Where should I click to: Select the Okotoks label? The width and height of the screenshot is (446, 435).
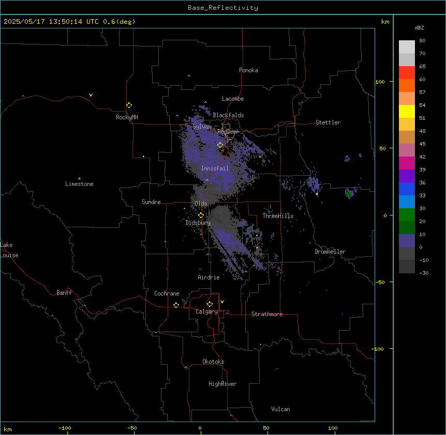coord(213,362)
